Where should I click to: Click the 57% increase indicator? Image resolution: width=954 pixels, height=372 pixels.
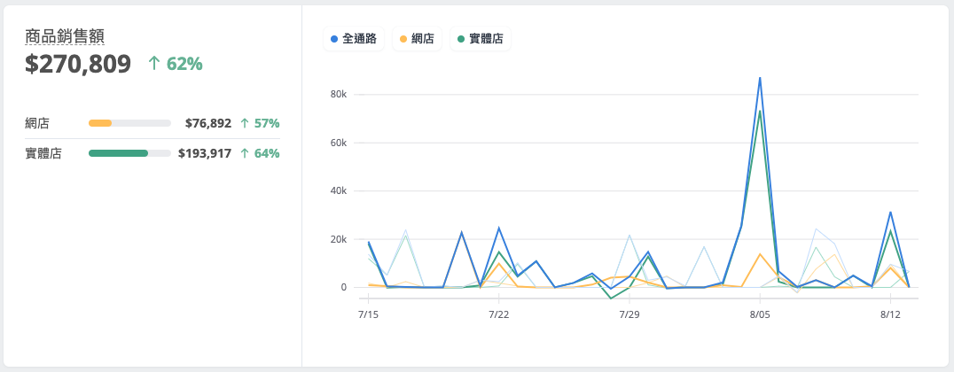tap(260, 123)
